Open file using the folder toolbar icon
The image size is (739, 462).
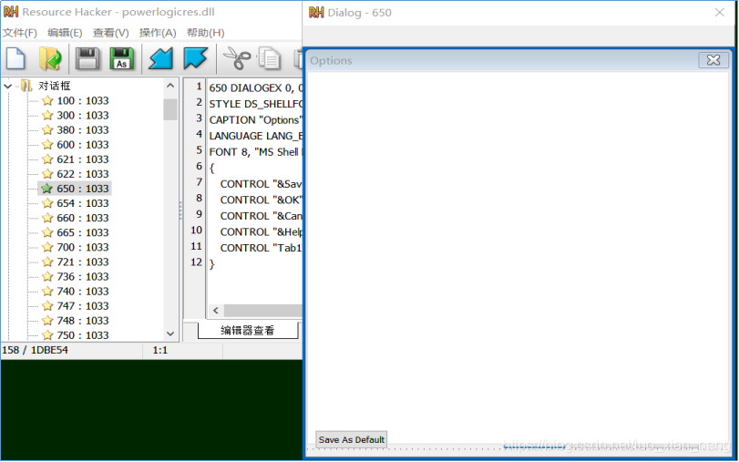(50, 58)
